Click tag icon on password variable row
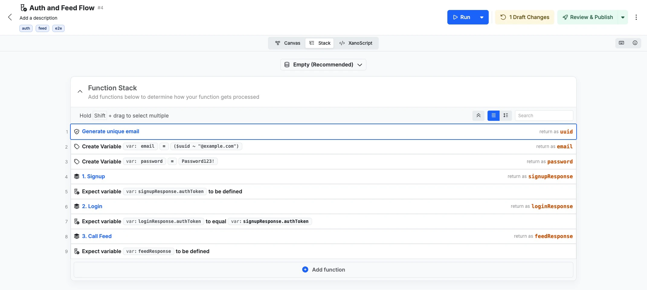647x290 pixels. pyautogui.click(x=77, y=162)
